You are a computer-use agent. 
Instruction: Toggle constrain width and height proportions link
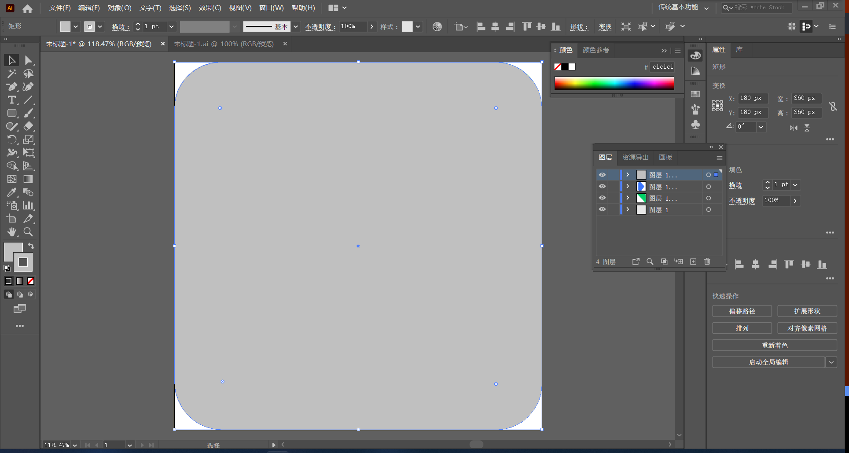coord(833,106)
